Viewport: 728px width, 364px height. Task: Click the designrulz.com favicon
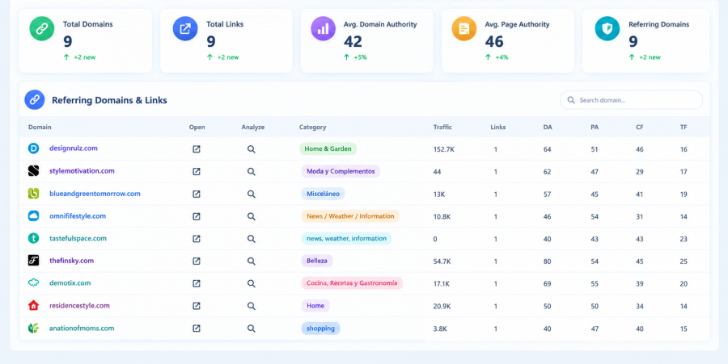[x=33, y=149]
